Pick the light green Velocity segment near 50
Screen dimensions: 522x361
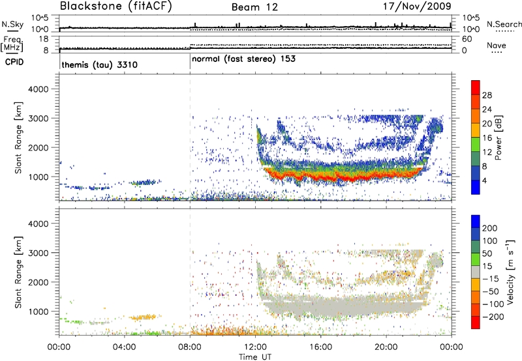pos(476,259)
